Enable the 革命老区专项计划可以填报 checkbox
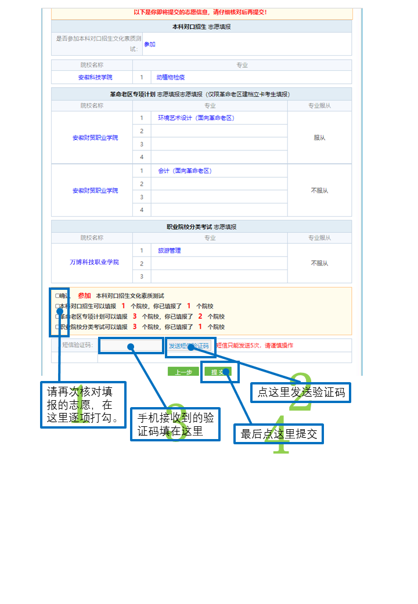 coord(57,317)
